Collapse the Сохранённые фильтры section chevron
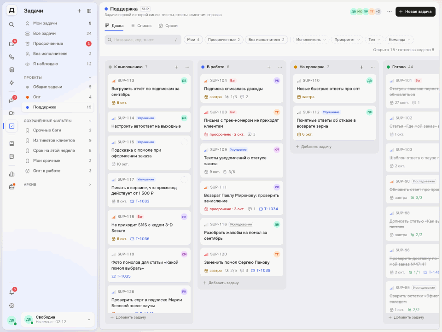Screen dimensions: 442x332 coord(90,121)
